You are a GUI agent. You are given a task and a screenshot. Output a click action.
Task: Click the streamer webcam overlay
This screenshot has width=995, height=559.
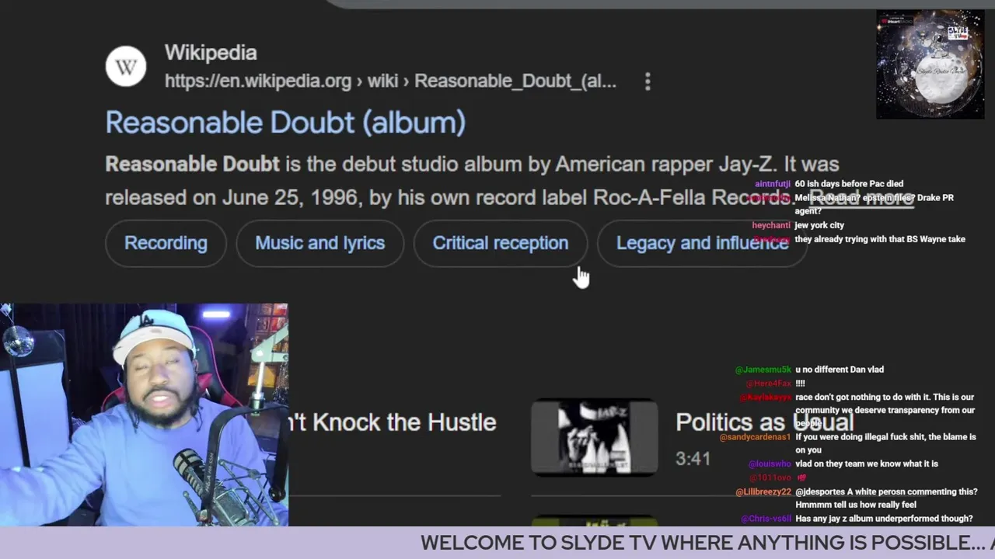144,415
